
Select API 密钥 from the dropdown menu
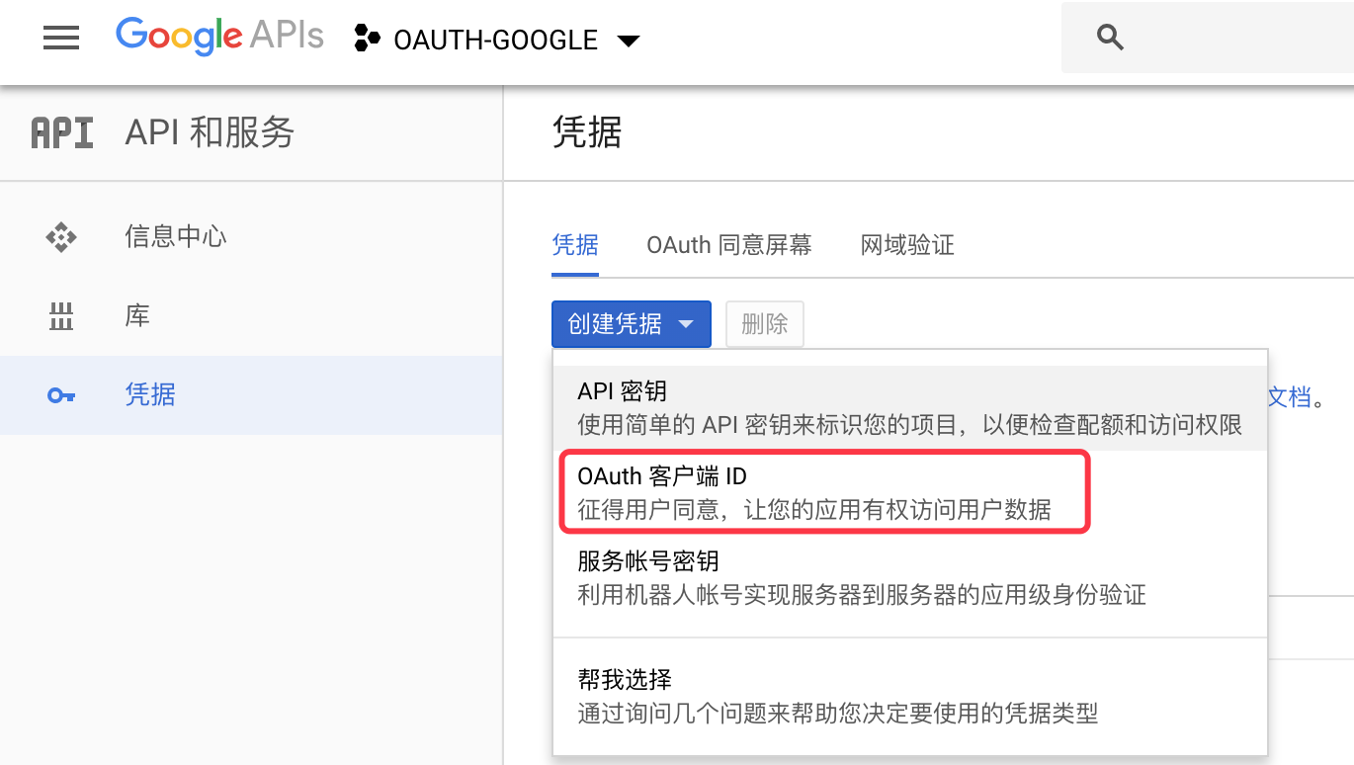click(x=910, y=408)
